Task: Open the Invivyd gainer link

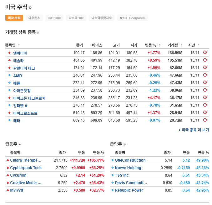Action: (x=17, y=190)
